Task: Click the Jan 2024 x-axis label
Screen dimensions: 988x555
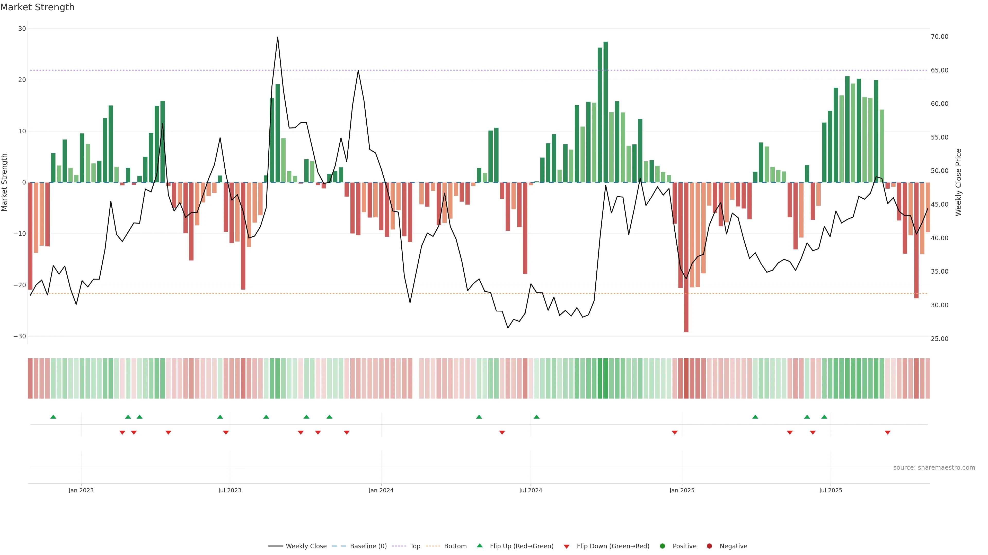Action: point(381,490)
